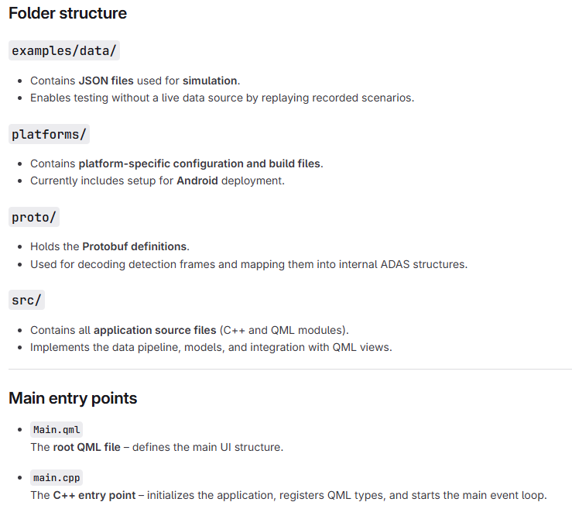The image size is (572, 509).
Task: Click the Main.qml code label
Action: 57,430
